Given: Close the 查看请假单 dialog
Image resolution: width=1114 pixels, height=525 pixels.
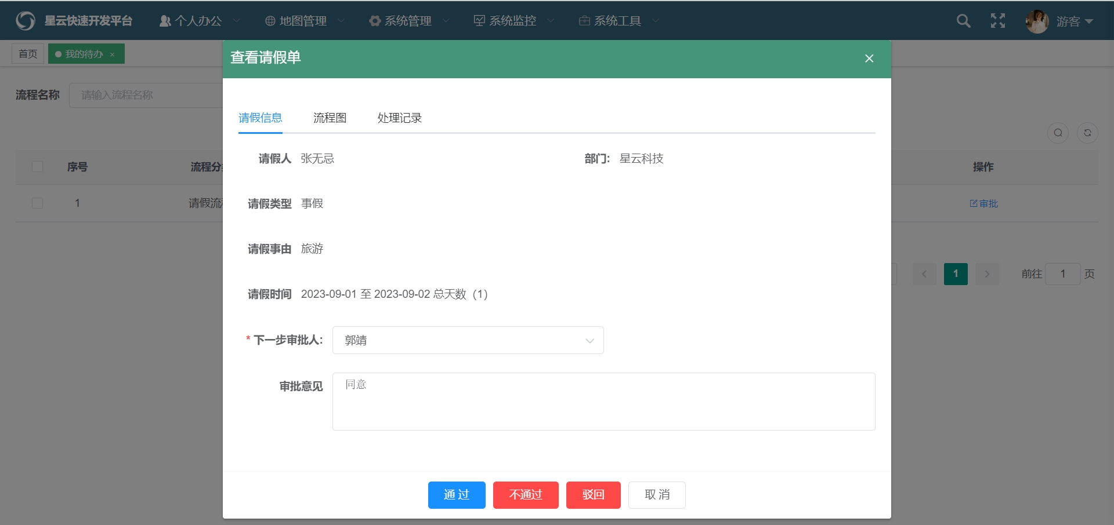Looking at the screenshot, I should (x=869, y=59).
